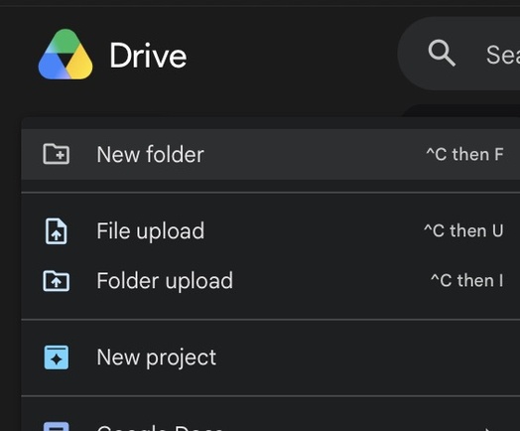This screenshot has width=520, height=431.
Task: Click the '^C then I' shortcut text
Action: click(x=467, y=280)
